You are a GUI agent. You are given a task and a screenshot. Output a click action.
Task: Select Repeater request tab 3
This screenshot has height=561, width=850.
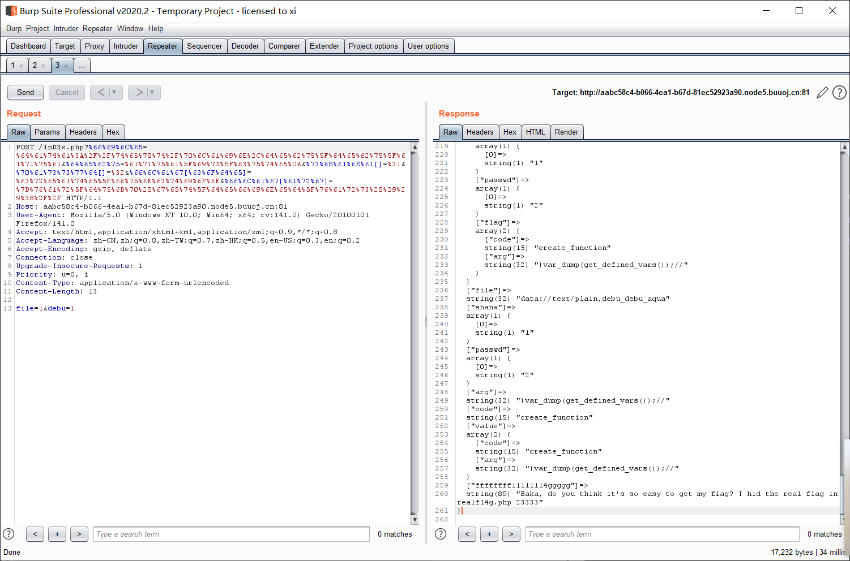click(x=57, y=66)
